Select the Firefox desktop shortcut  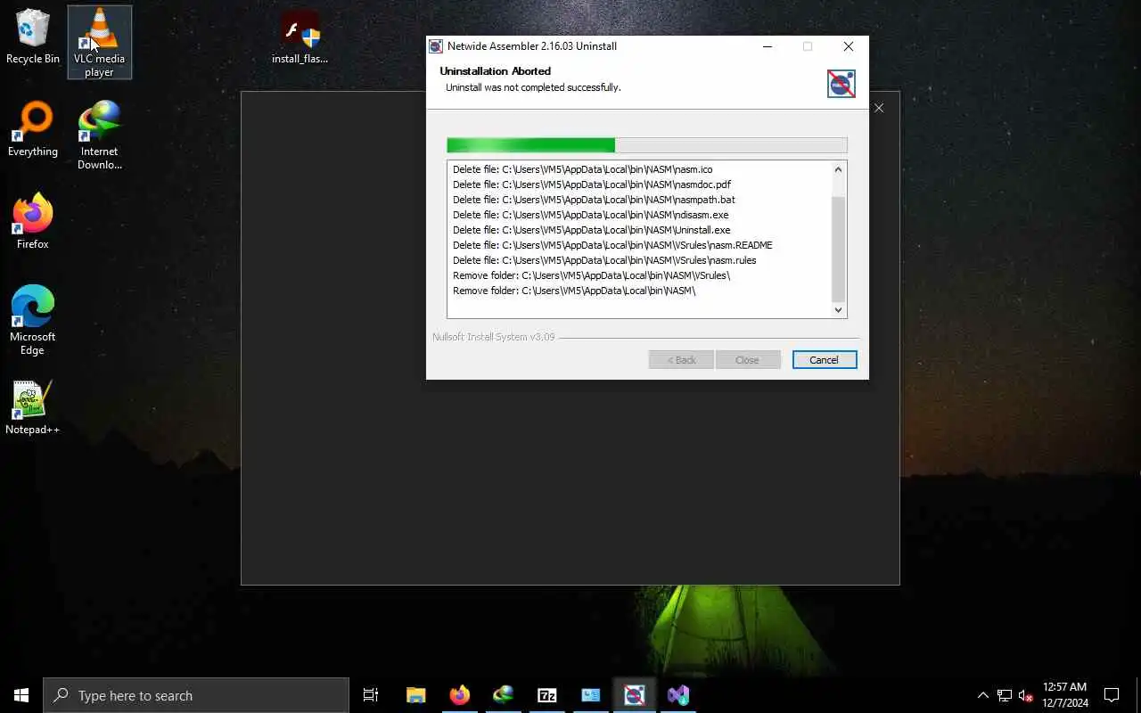coord(33,221)
